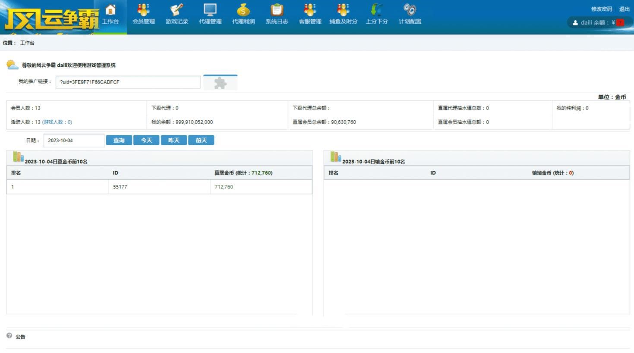Click the promotion link uid field

(x=128, y=82)
